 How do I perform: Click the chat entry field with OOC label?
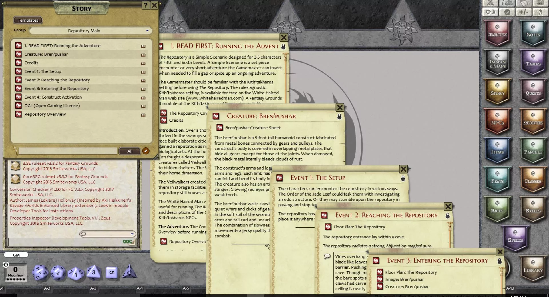pyautogui.click(x=72, y=242)
